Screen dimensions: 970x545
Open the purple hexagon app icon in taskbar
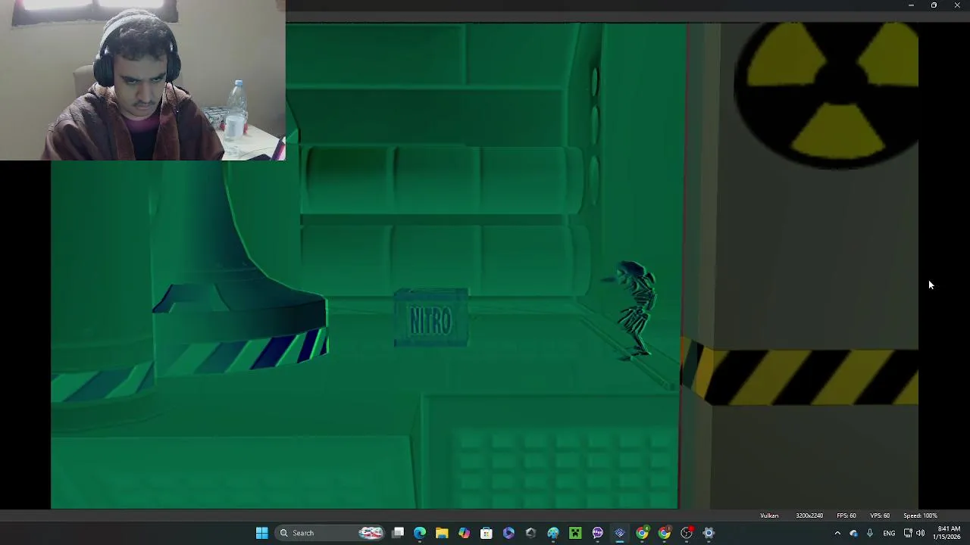tap(508, 533)
